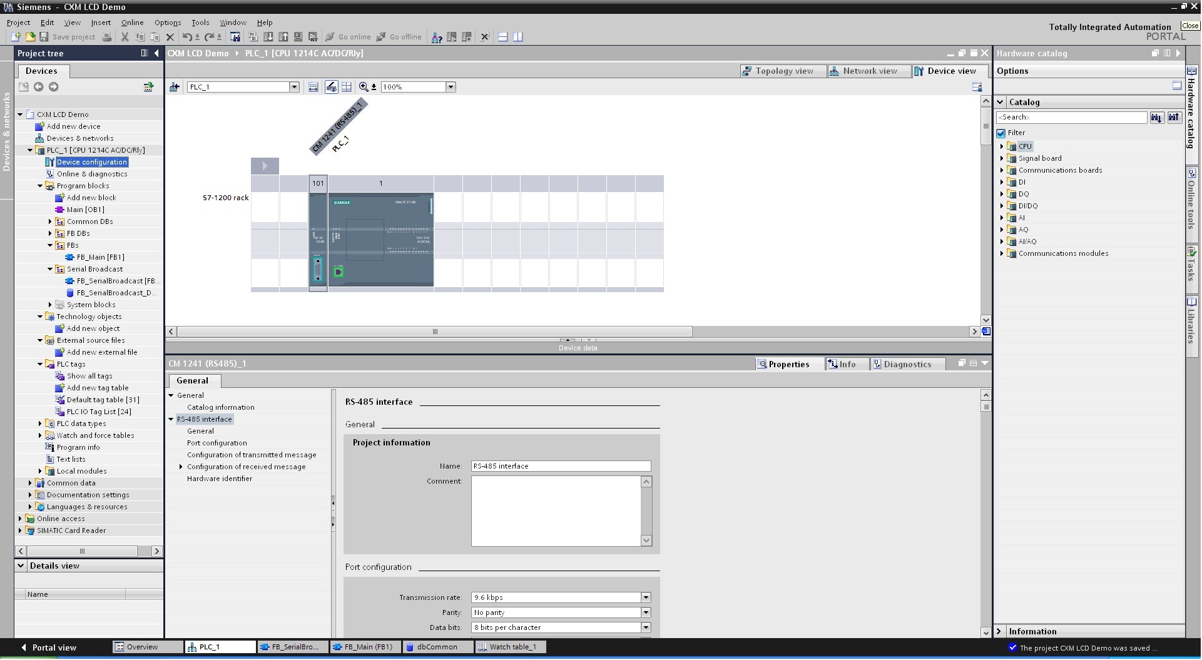Open Watch table_1 in bottom bar

click(510, 647)
